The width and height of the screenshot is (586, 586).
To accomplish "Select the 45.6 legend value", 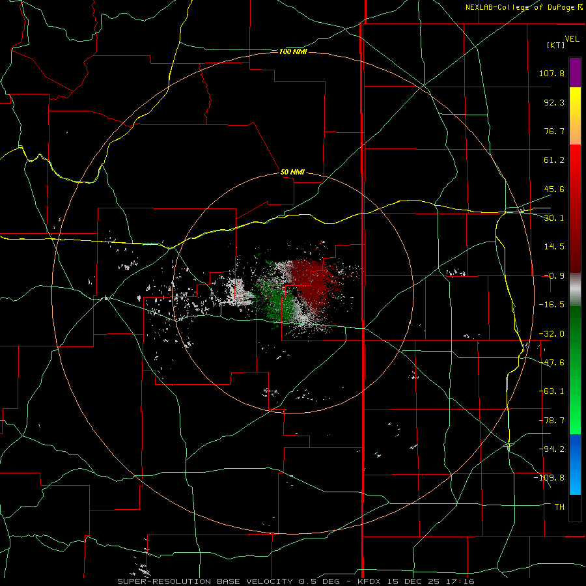I will click(554, 189).
